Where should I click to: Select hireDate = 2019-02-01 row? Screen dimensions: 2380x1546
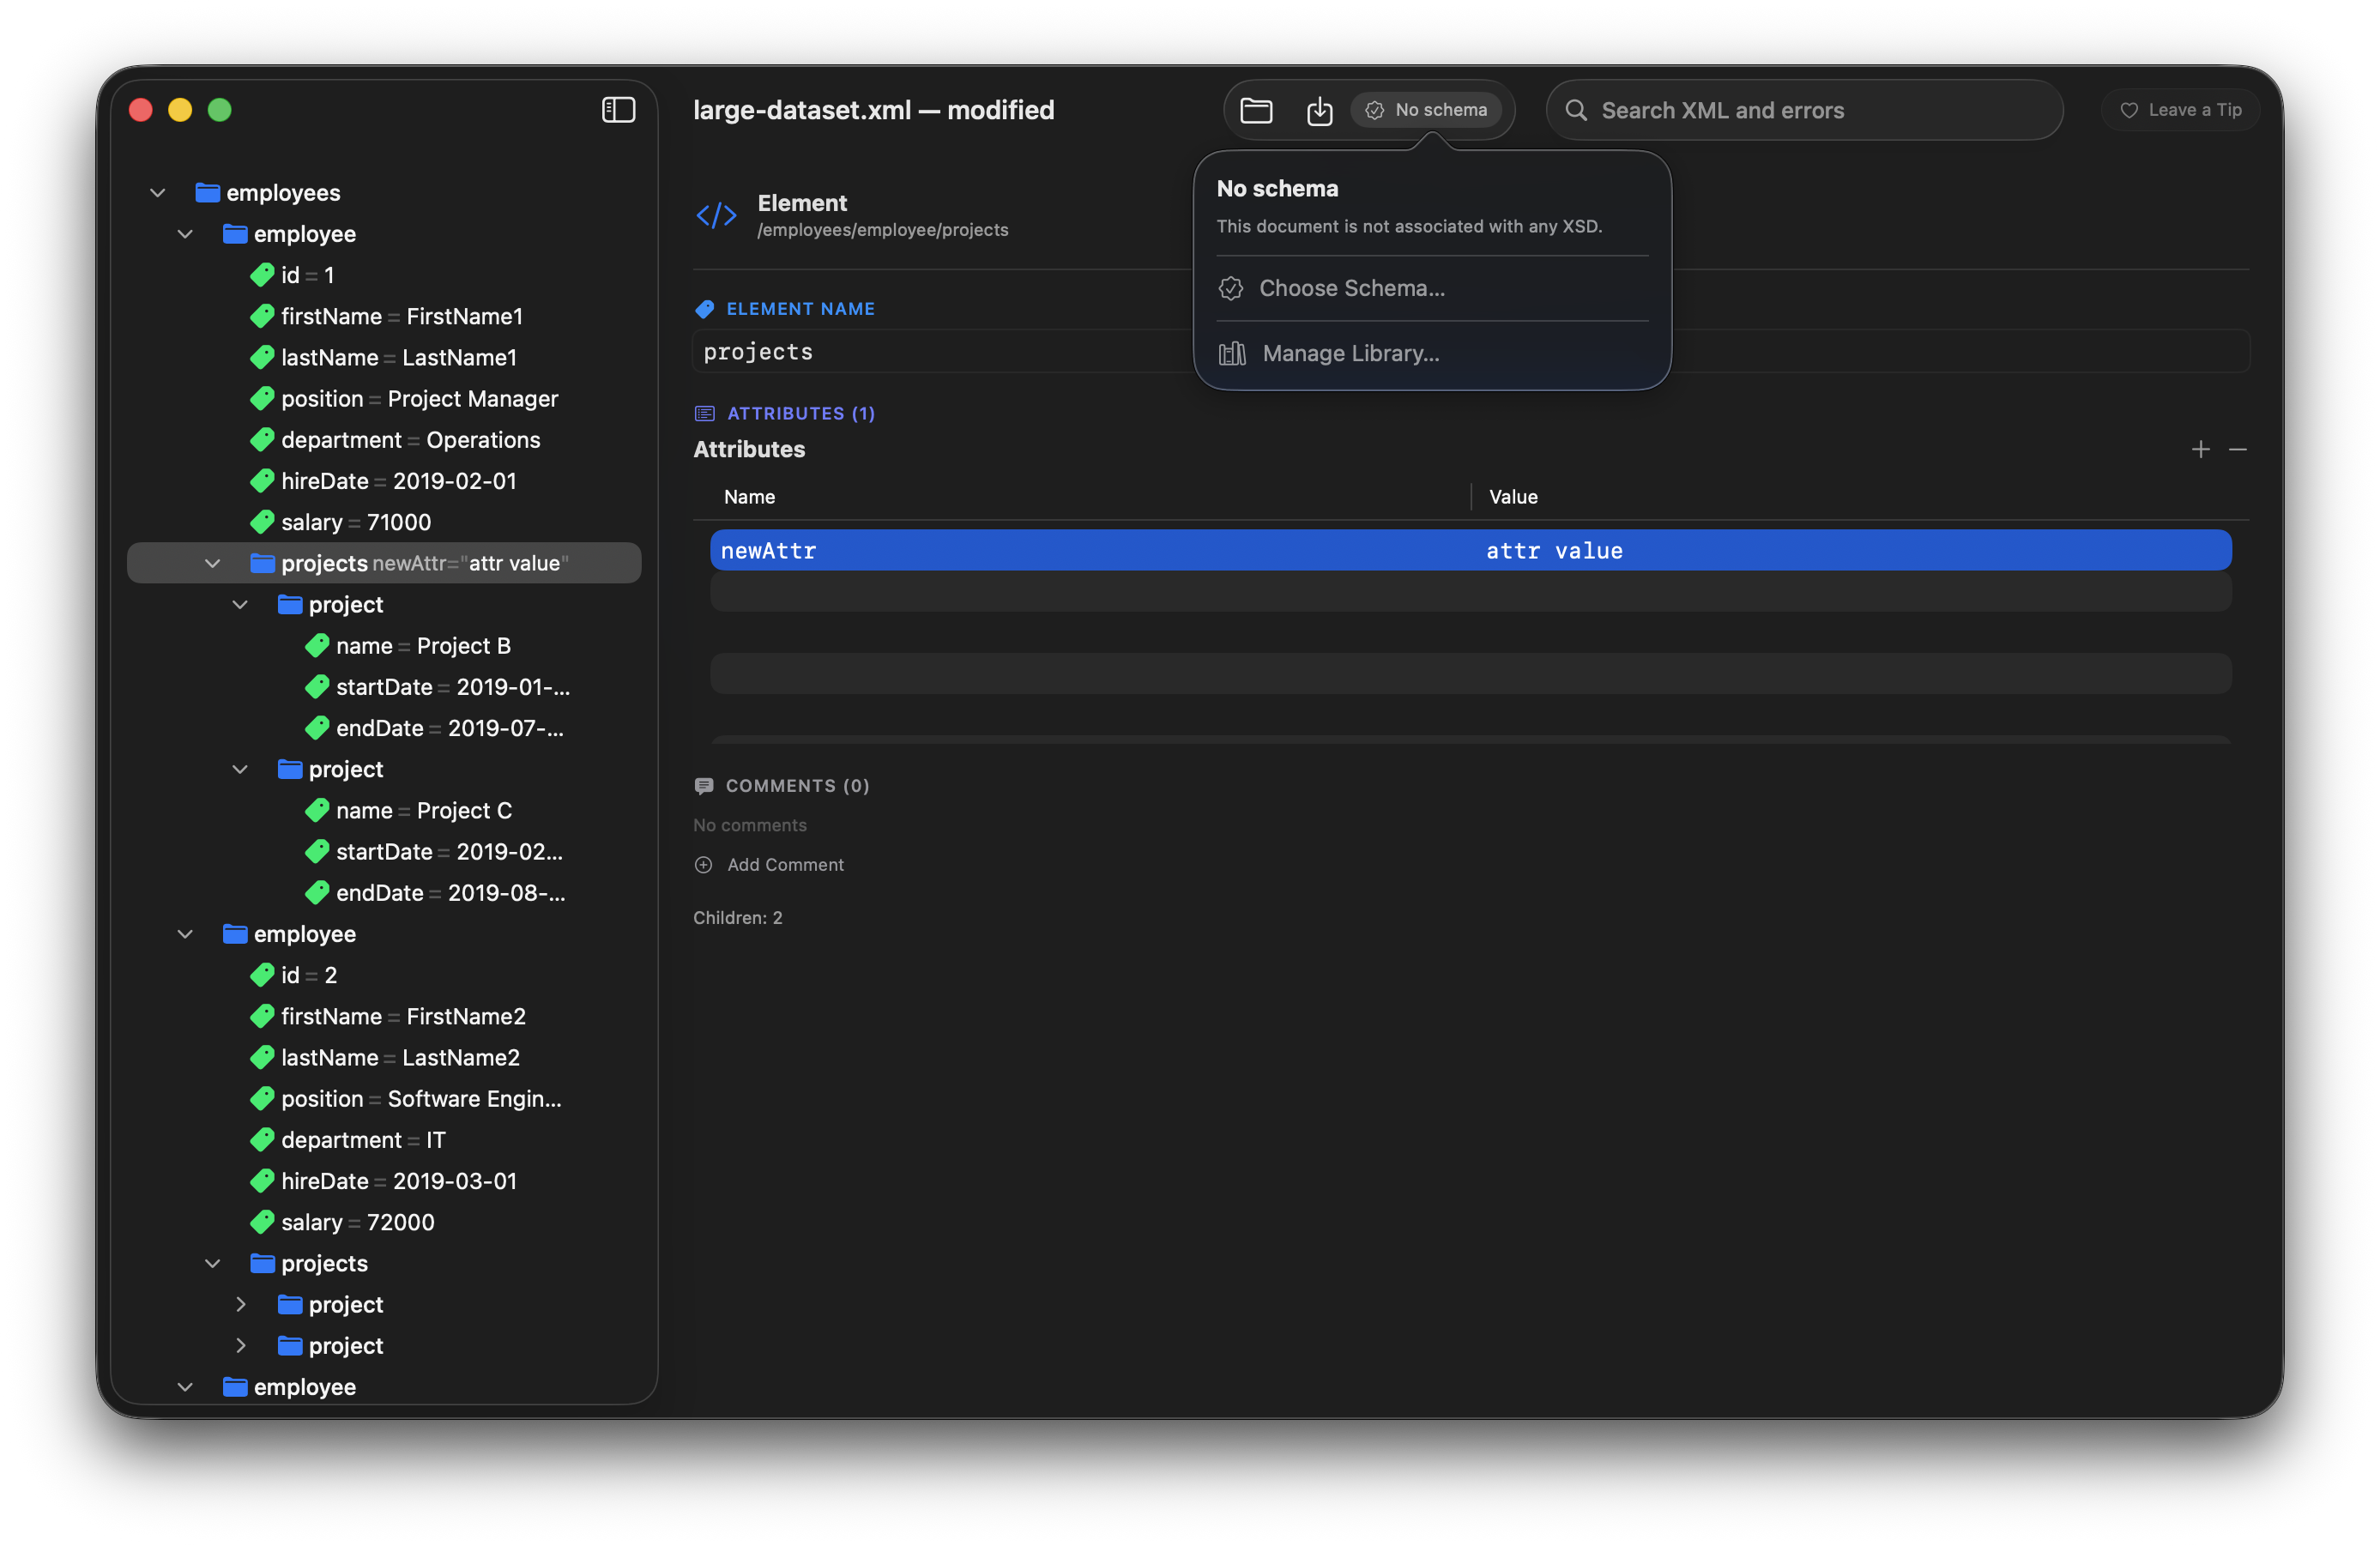coord(384,481)
